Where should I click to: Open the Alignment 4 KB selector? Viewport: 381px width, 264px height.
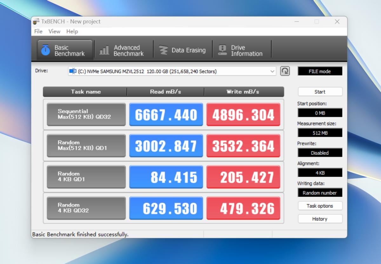pos(320,173)
